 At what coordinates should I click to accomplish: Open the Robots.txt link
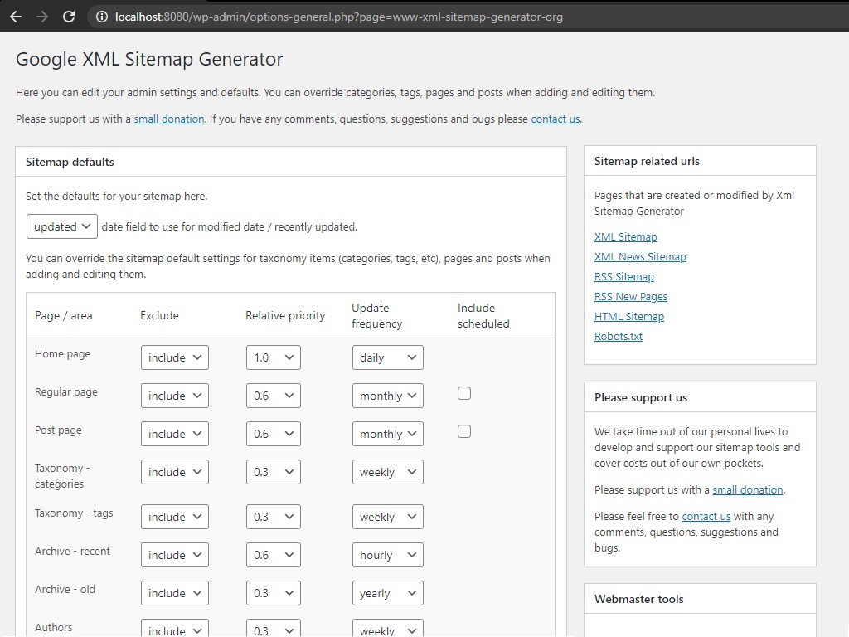pos(619,337)
